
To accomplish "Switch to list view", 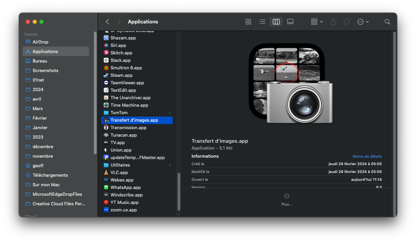I will pyautogui.click(x=262, y=22).
